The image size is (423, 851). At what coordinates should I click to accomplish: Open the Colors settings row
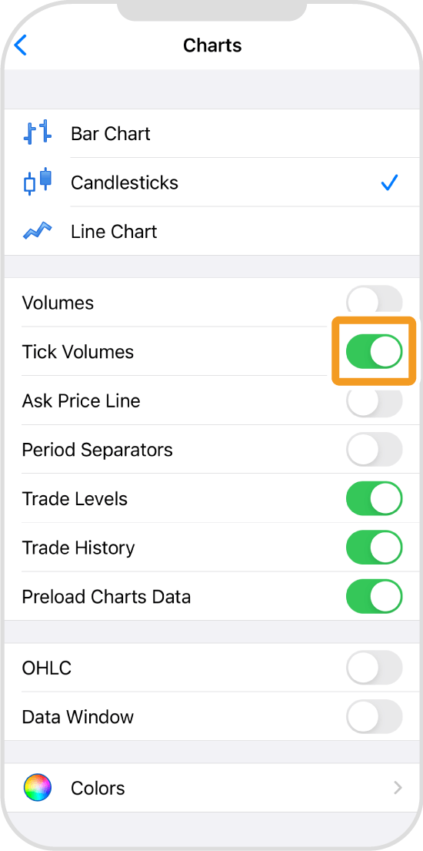point(211,788)
